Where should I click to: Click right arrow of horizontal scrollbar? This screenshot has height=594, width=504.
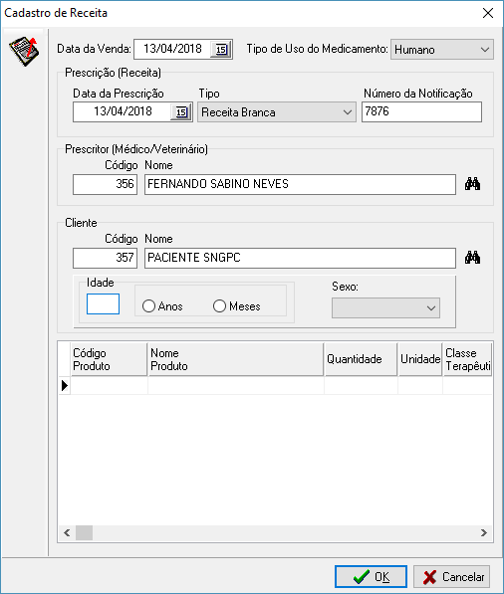coord(484,533)
